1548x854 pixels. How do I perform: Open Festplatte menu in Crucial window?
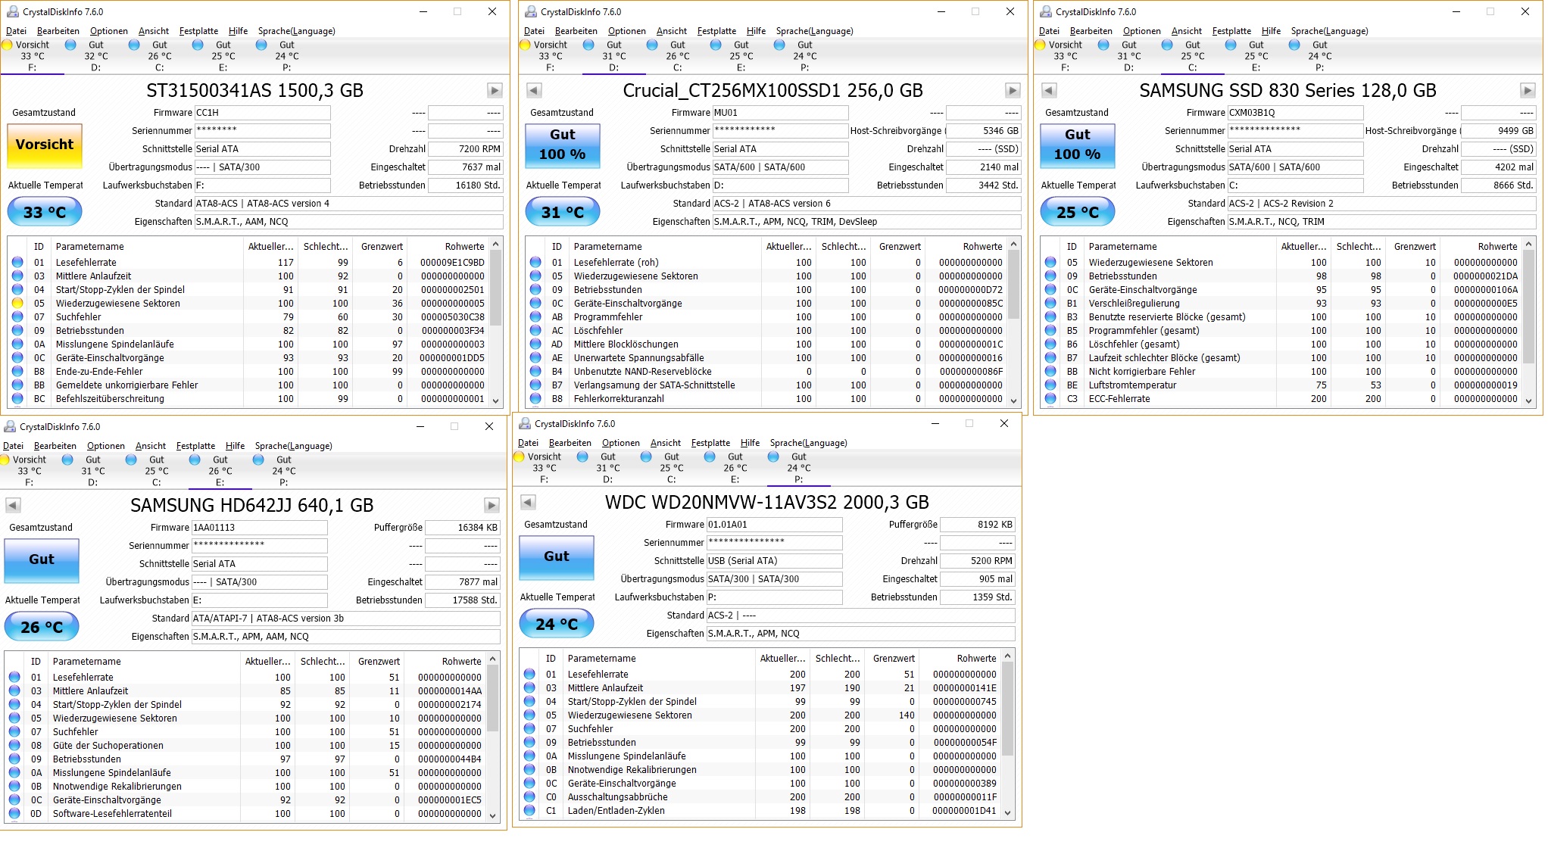tap(716, 31)
